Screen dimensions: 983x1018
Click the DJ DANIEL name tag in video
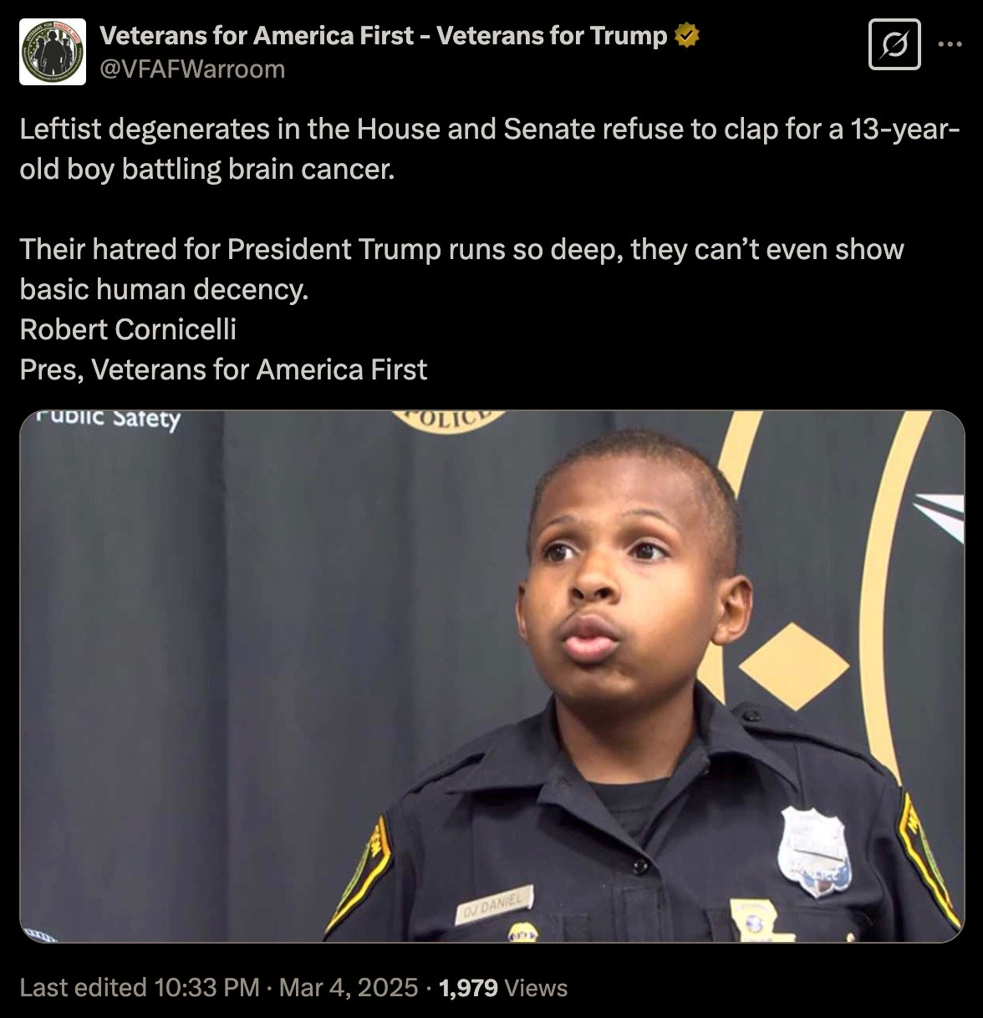tap(493, 905)
